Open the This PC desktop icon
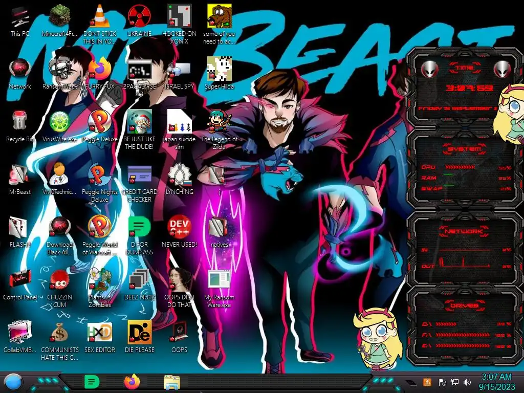This screenshot has width=524, height=393. pyautogui.click(x=20, y=17)
